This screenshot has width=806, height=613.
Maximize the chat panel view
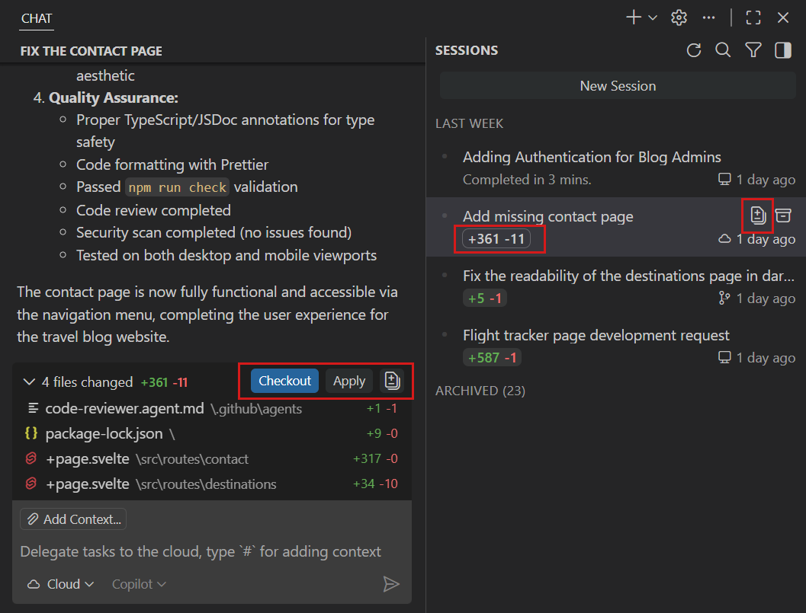tap(753, 17)
